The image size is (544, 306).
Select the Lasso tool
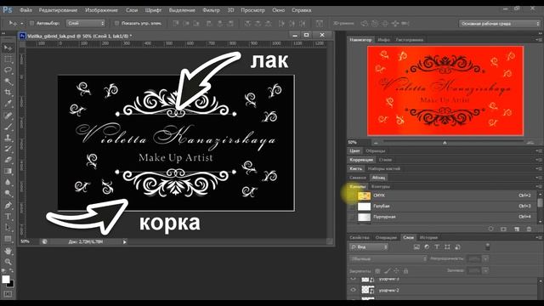point(8,70)
